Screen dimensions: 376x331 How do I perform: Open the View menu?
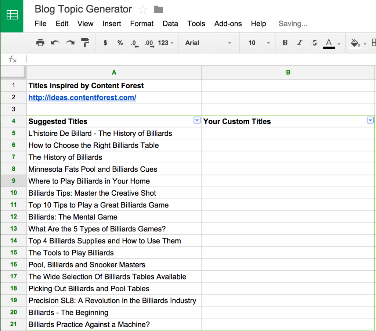pyautogui.click(x=85, y=24)
